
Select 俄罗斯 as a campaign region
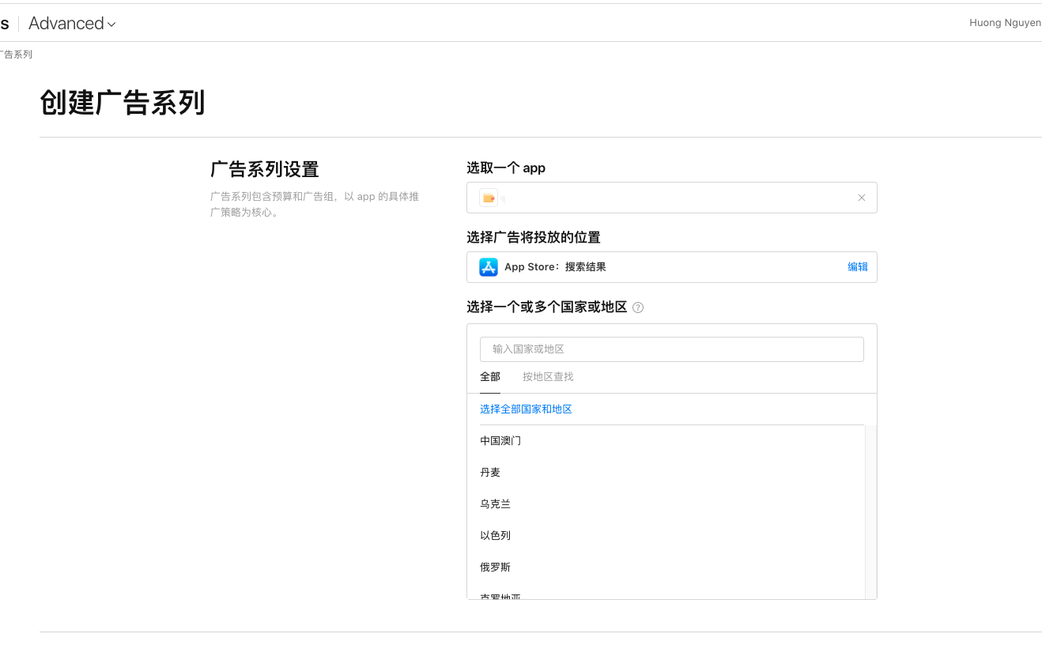497,567
